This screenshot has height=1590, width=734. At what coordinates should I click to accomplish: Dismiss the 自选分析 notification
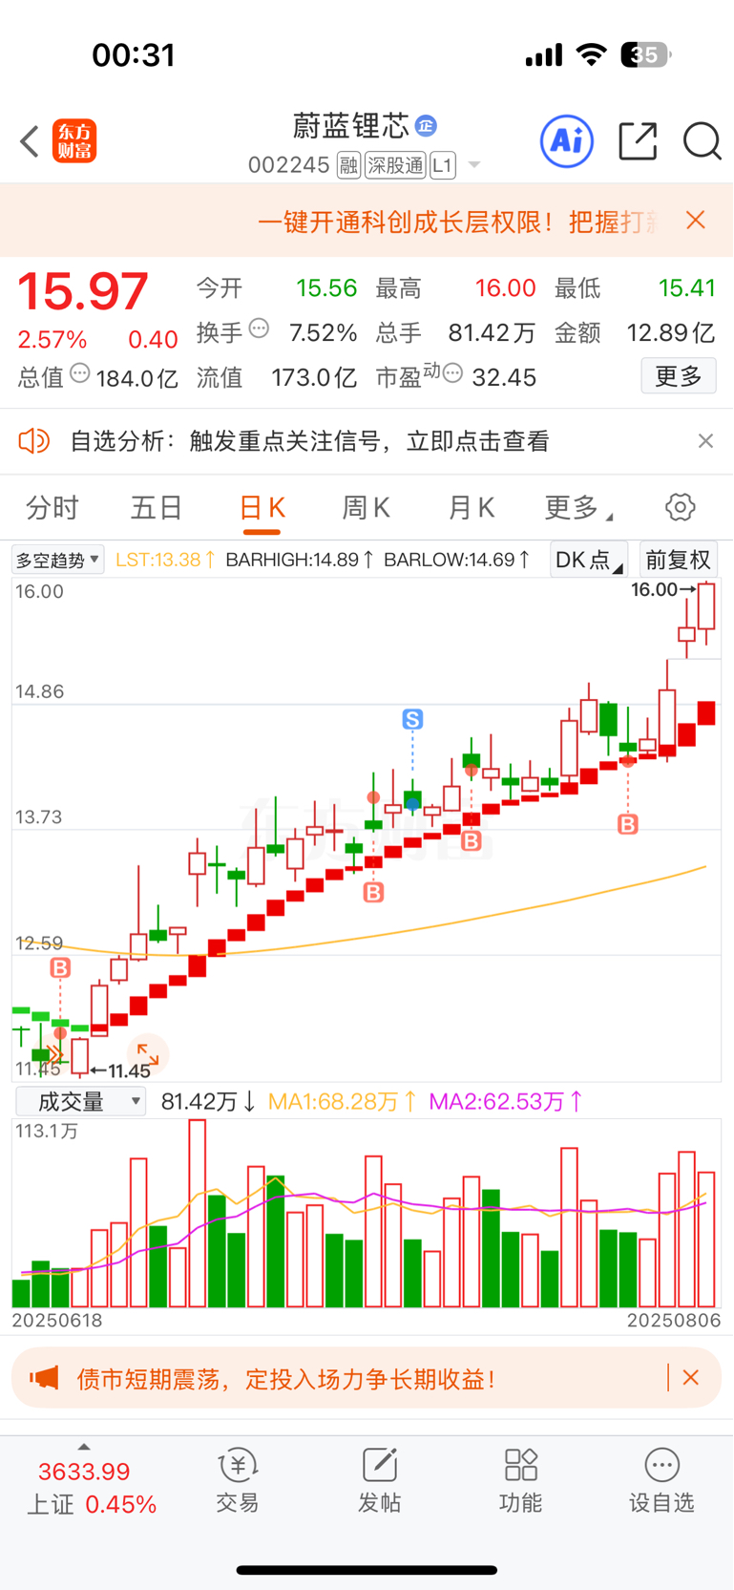[x=705, y=440]
